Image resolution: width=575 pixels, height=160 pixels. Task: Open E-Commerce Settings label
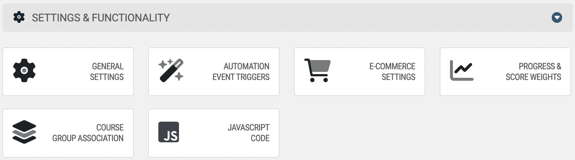[x=392, y=72]
